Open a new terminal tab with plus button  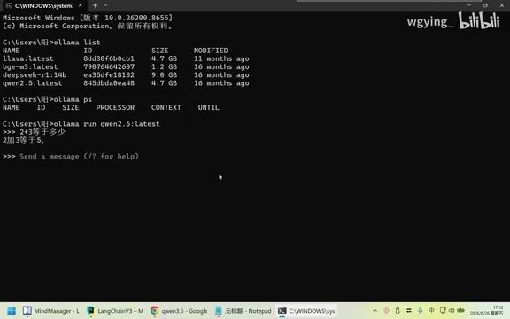(x=95, y=5)
